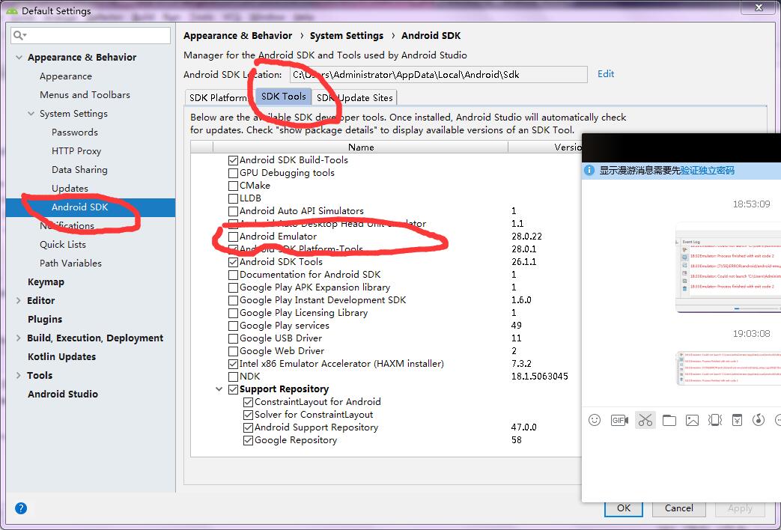Click the settings search field
This screenshot has width=781, height=530.
coord(91,35)
